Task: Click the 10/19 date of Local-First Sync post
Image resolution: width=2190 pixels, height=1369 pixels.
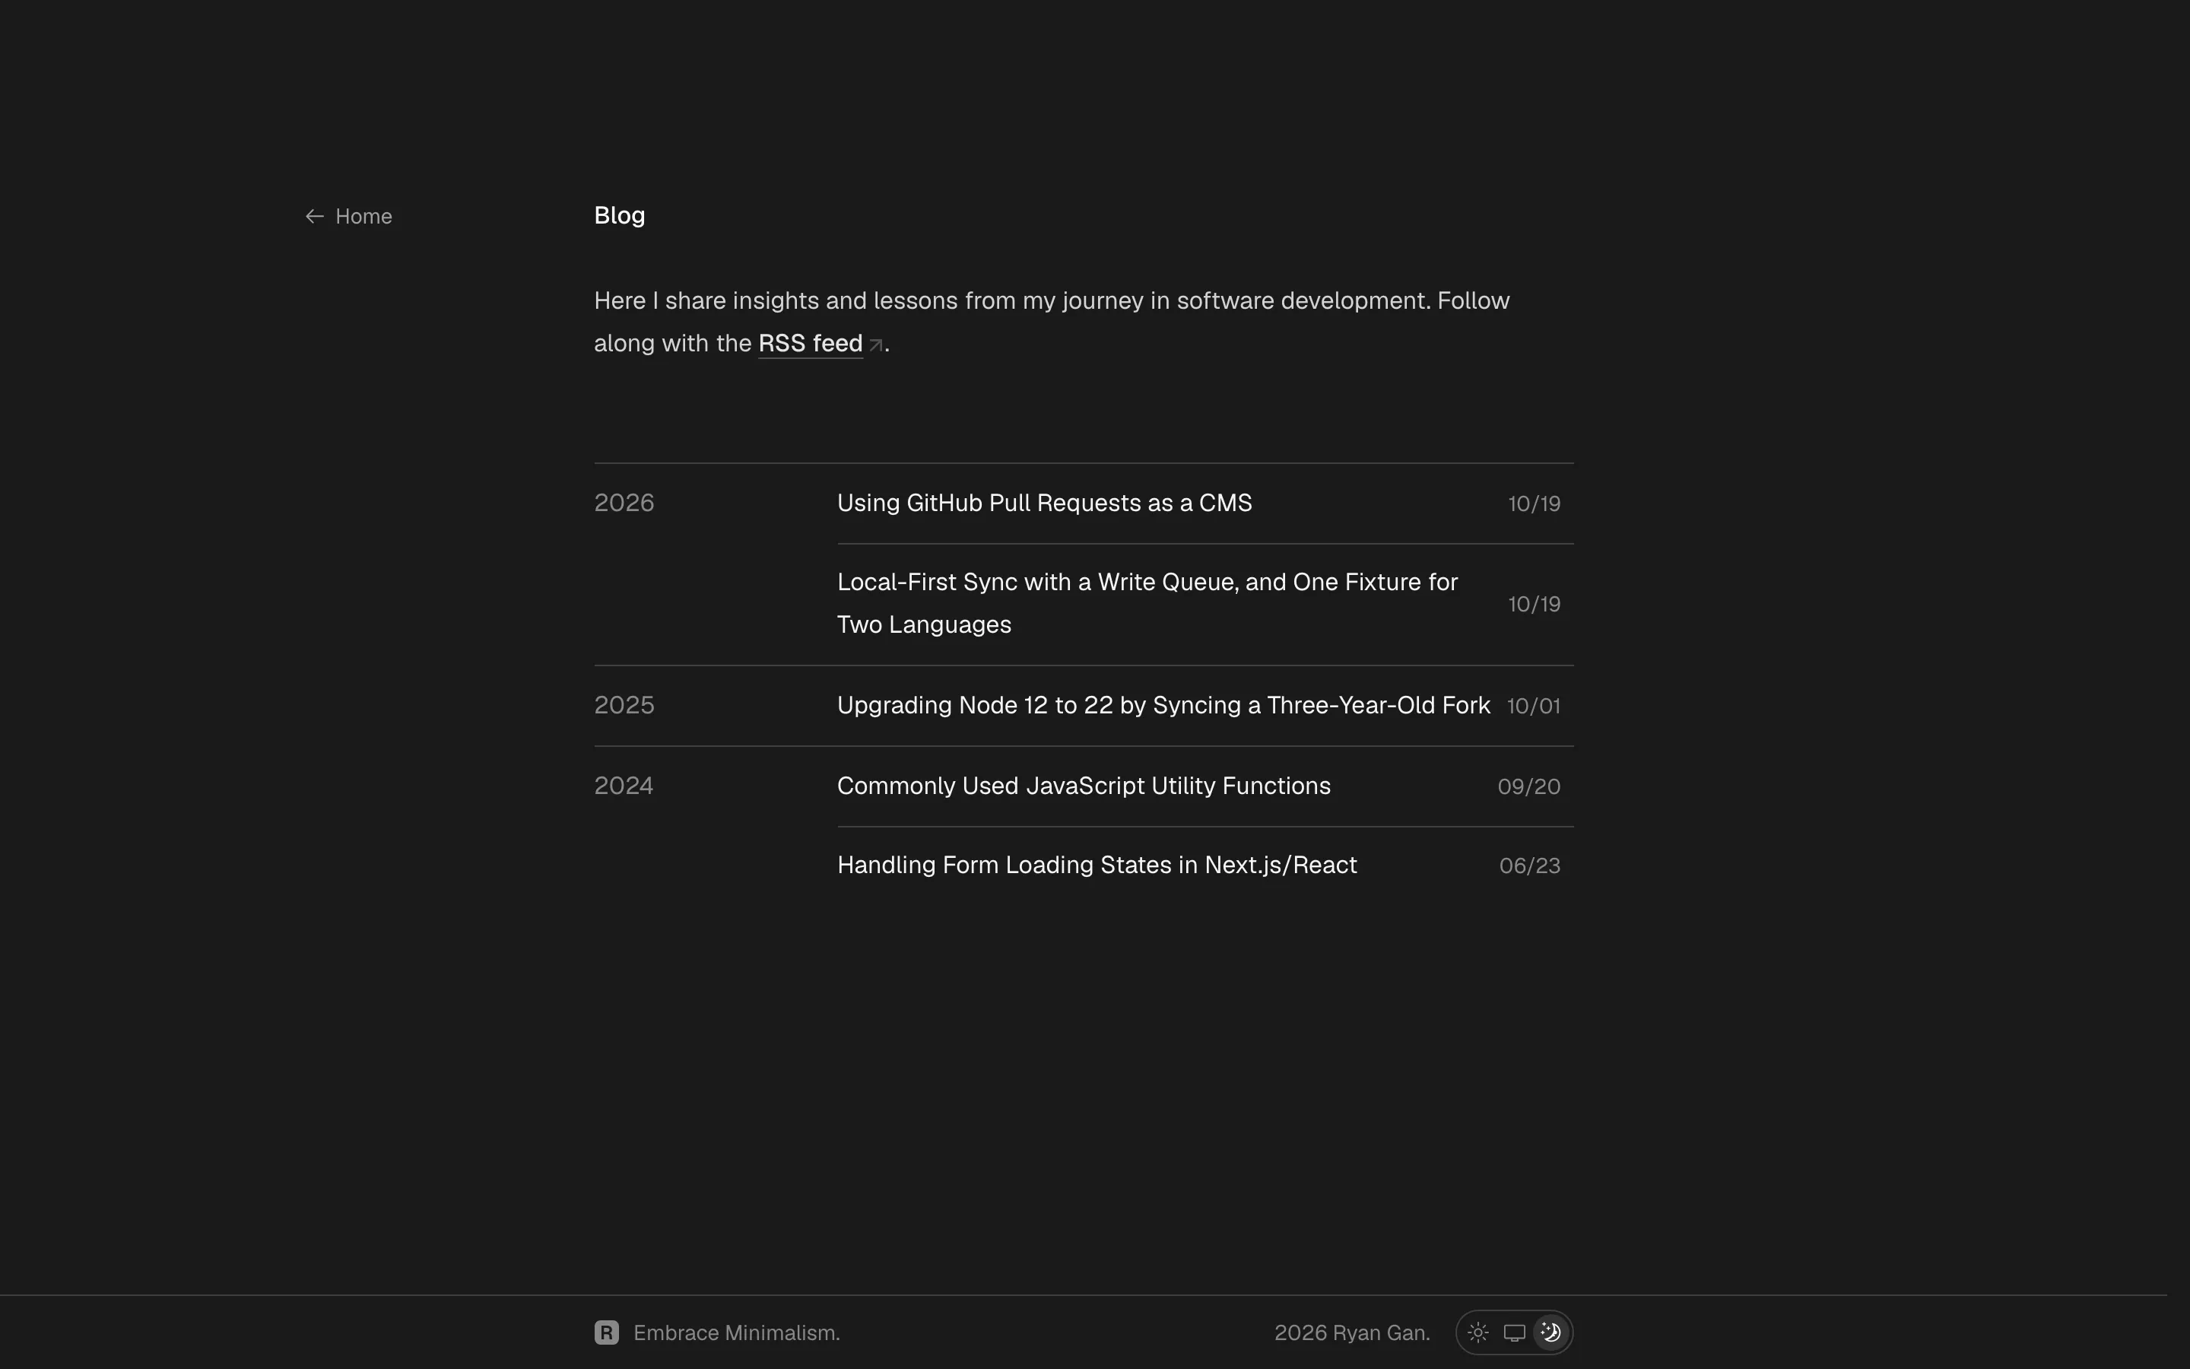Action: pyautogui.click(x=1534, y=605)
